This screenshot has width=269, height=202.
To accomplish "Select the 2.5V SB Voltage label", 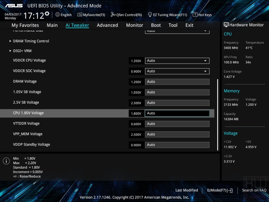I will point(26,102).
